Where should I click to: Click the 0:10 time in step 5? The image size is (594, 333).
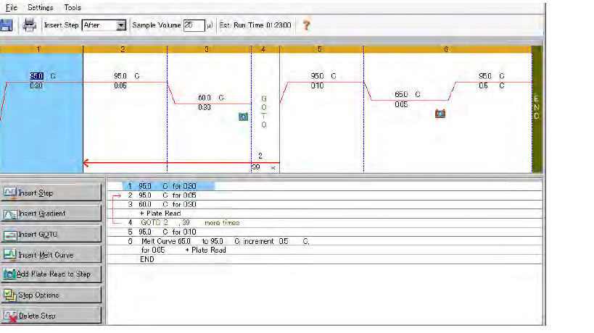coord(317,86)
